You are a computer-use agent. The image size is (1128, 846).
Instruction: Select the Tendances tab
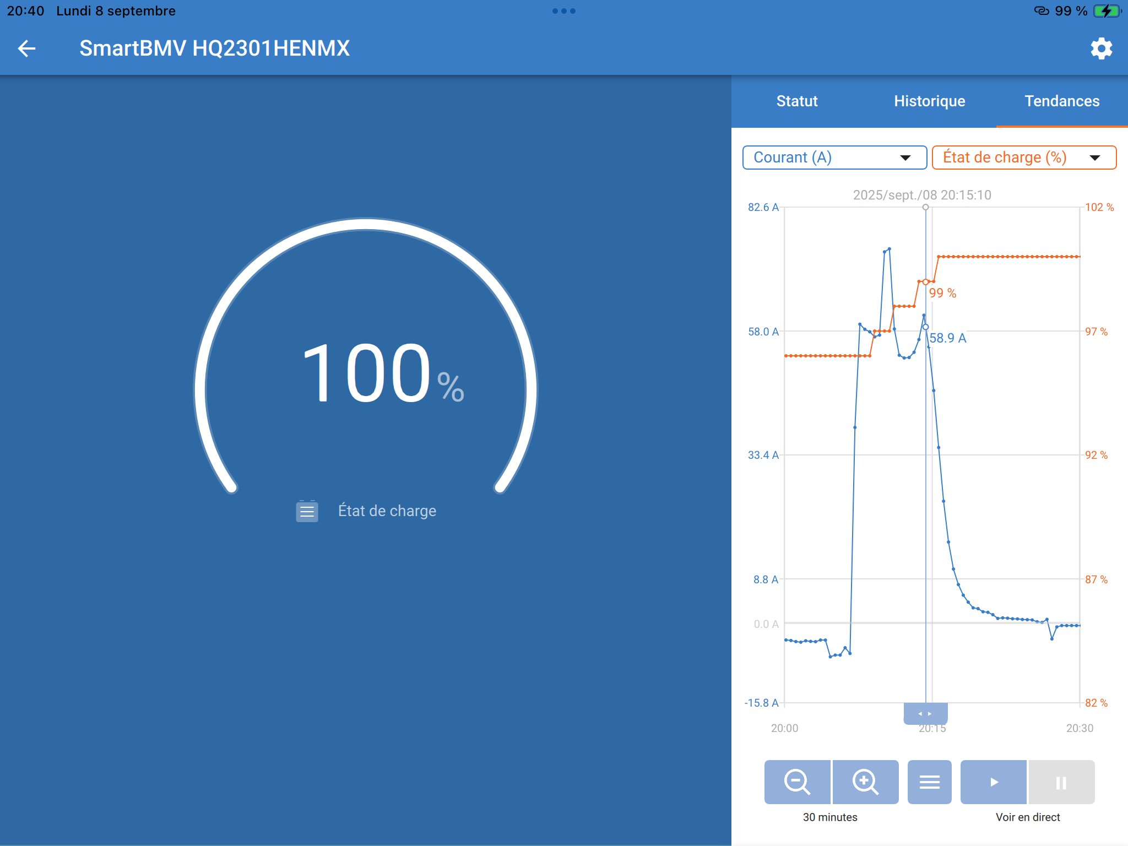tap(1061, 101)
